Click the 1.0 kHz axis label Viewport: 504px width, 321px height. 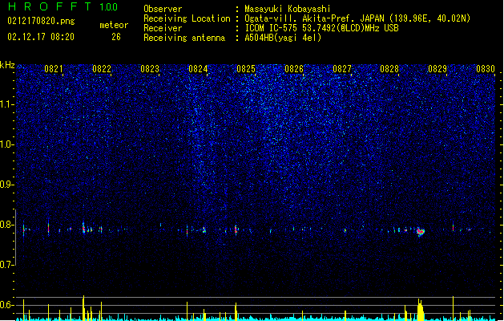point(6,144)
